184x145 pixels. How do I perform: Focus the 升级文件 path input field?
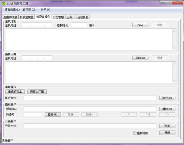point(90,126)
